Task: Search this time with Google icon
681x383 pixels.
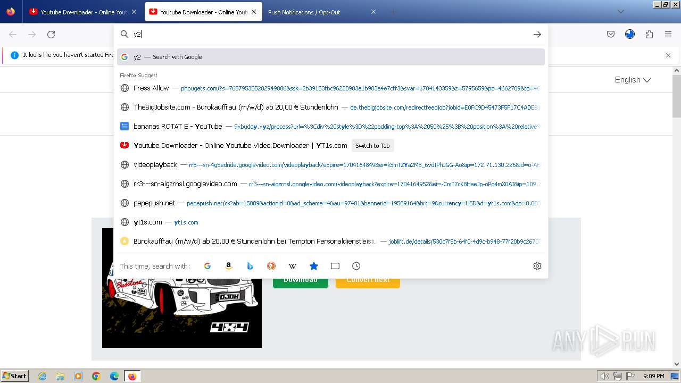Action: pos(207,266)
